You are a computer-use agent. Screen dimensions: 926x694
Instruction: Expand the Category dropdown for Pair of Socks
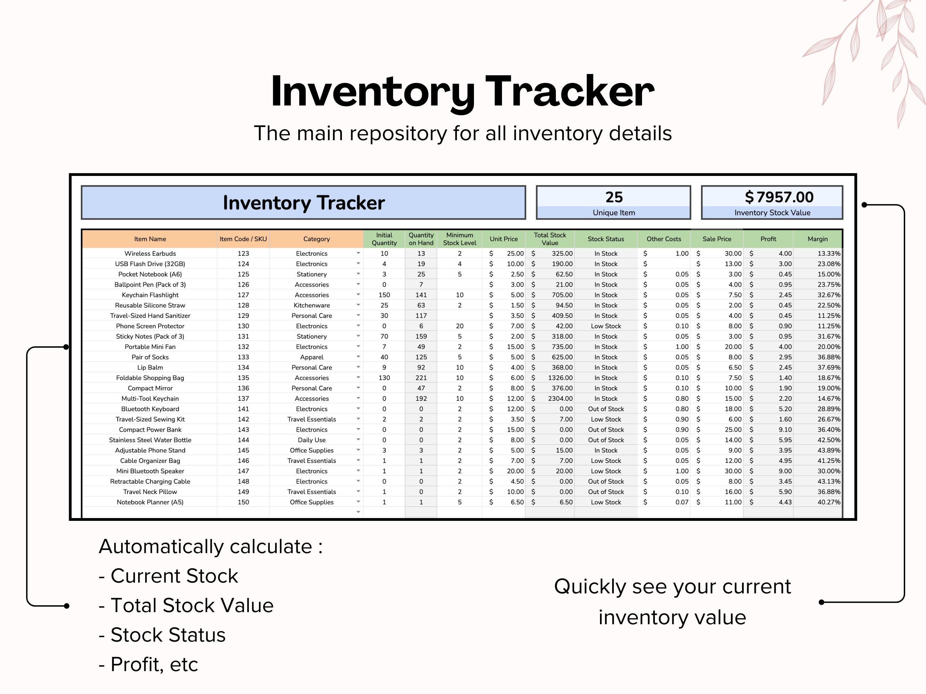coord(359,357)
